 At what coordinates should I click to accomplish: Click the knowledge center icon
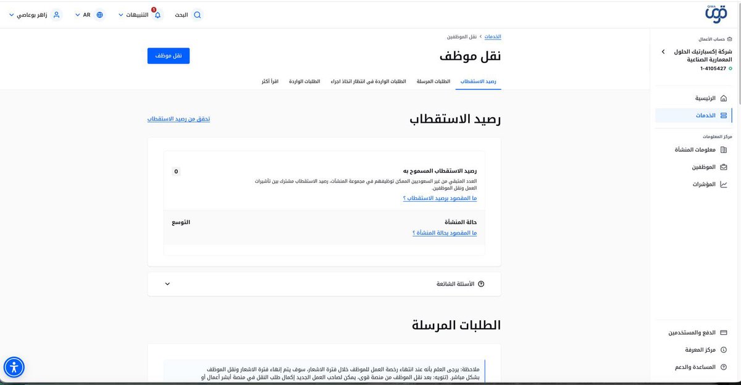[724, 350]
